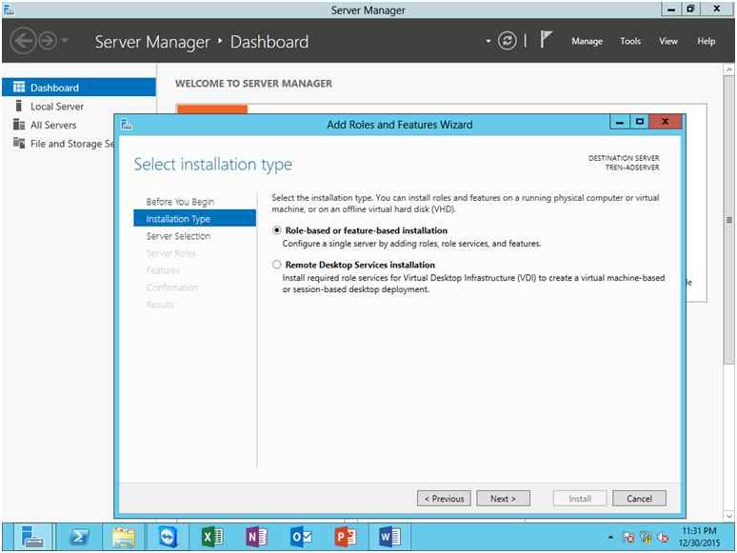Click the All Servers icon
Image resolution: width=737 pixels, height=553 pixels.
pyautogui.click(x=19, y=125)
